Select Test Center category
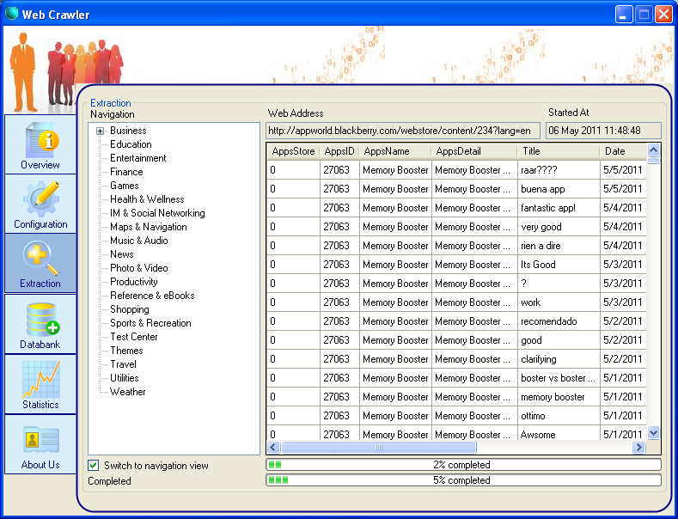The height and width of the screenshot is (519, 678). point(133,337)
